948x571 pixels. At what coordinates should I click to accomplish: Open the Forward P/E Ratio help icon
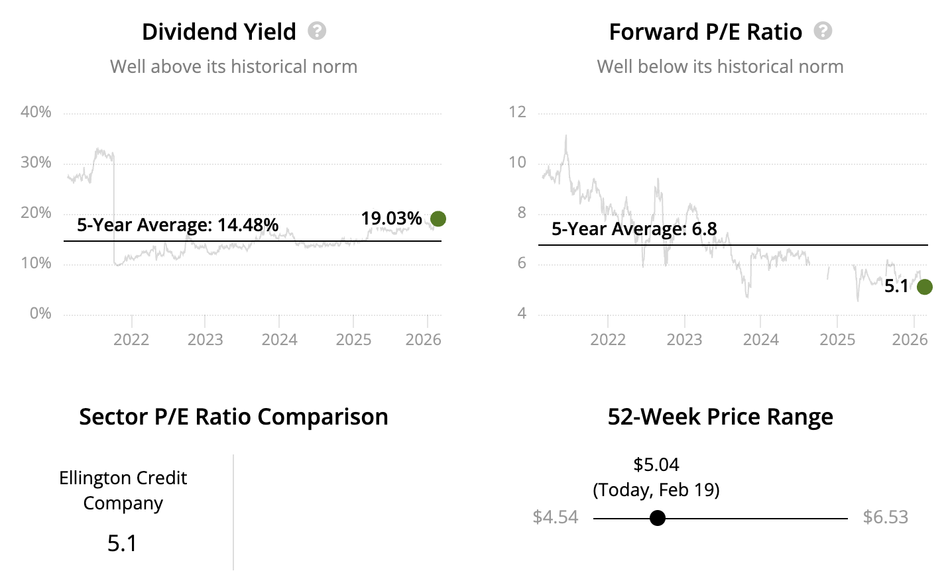[x=823, y=31]
